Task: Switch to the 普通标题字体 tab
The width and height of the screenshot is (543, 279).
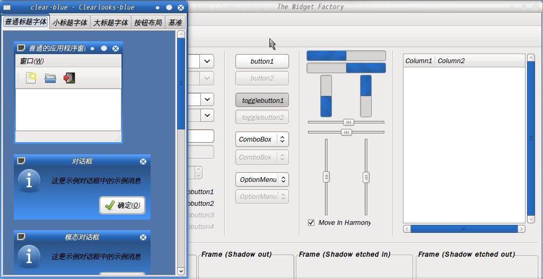Action: [x=25, y=22]
